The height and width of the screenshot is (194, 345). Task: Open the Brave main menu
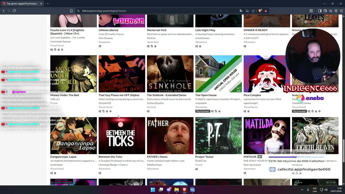[x=341, y=11]
